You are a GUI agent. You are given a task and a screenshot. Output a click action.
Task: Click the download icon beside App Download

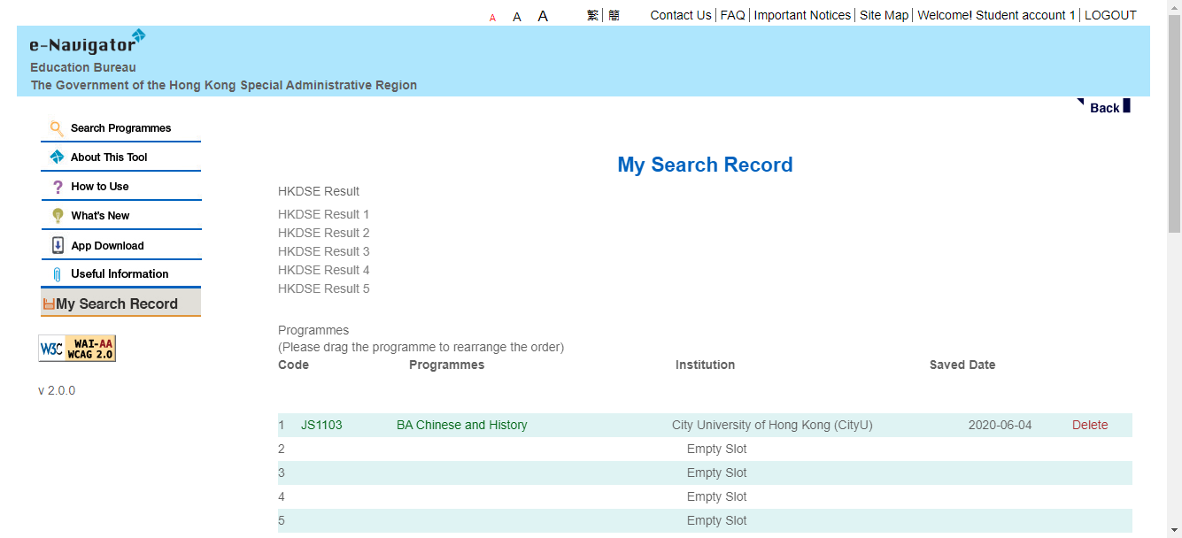(x=58, y=245)
